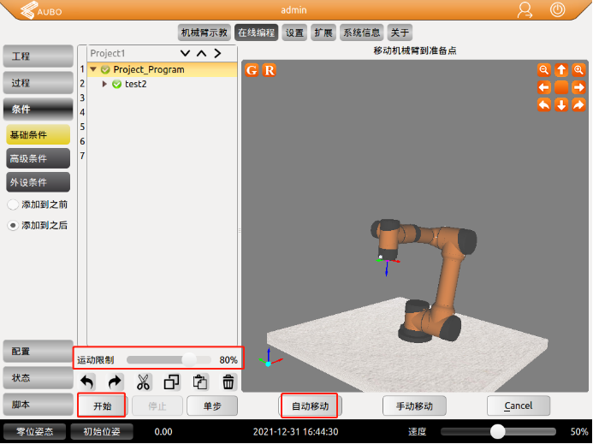Viewport: 593px width, 444px height.
Task: Select the 添加到之前 radio option
Action: [13, 204]
